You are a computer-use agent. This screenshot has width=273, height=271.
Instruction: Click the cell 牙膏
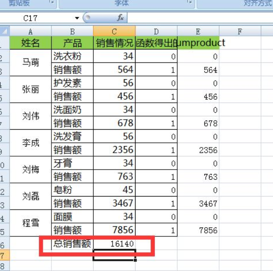73,163
